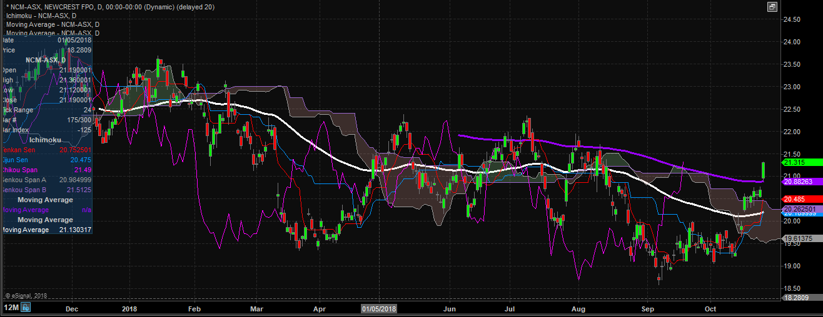Click the Tick Range row in data window
Viewport: 823px width, 317px height.
coord(46,110)
